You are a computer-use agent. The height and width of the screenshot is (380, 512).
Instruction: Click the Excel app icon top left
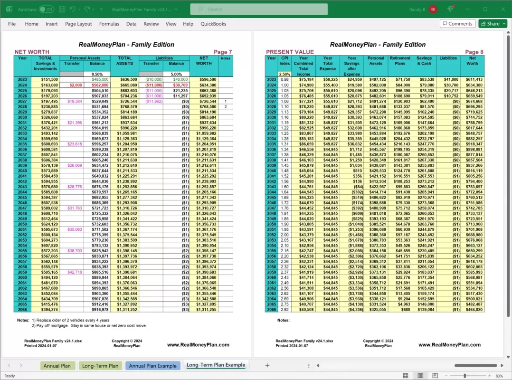point(9,9)
